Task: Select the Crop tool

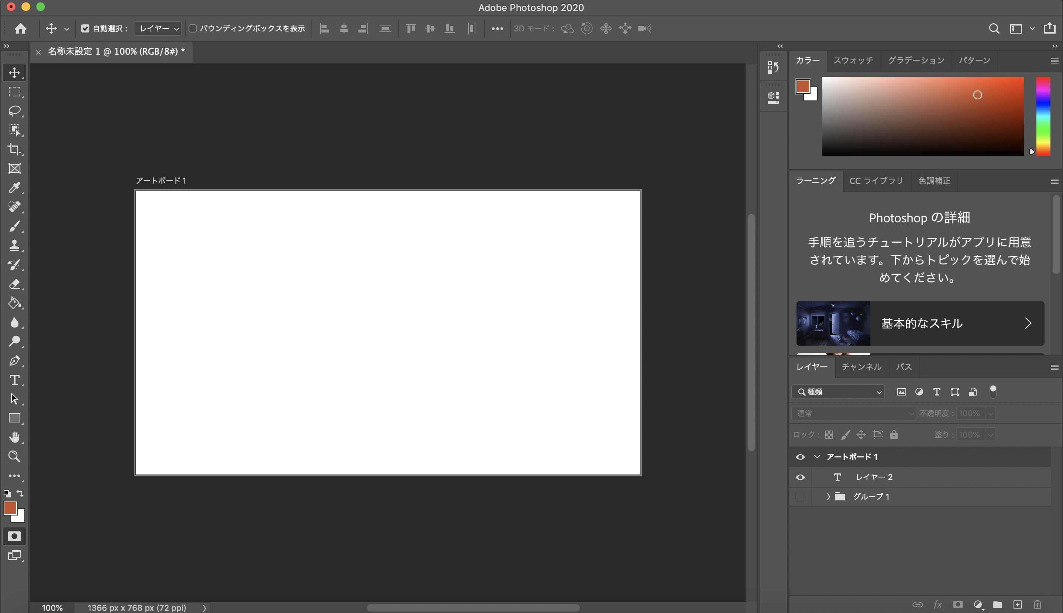Action: click(14, 149)
